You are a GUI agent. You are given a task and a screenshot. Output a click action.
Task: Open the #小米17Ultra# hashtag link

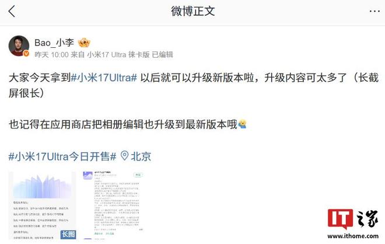104,78
